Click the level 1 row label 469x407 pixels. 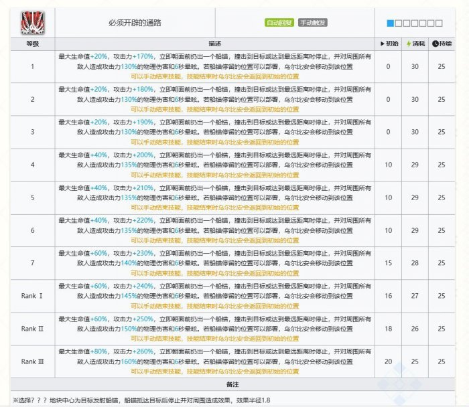pyautogui.click(x=32, y=66)
